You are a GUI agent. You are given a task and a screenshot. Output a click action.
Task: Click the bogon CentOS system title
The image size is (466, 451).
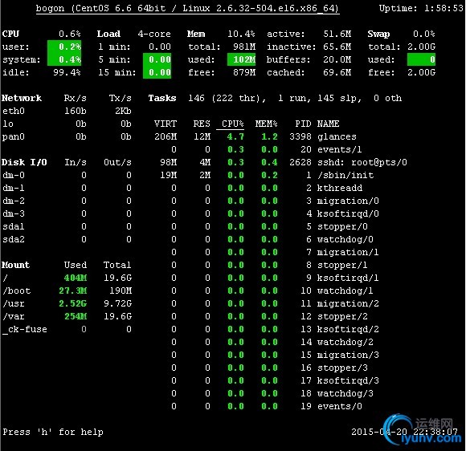tap(187, 8)
